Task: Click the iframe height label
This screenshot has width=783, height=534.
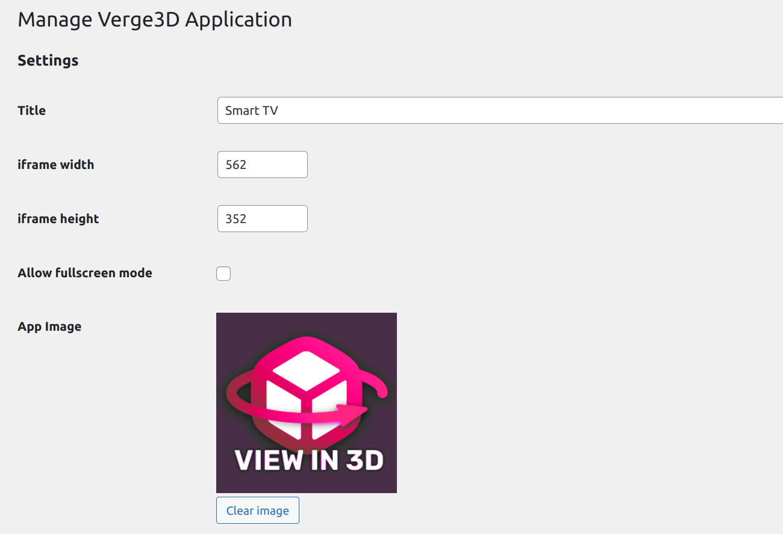Action: (x=58, y=219)
